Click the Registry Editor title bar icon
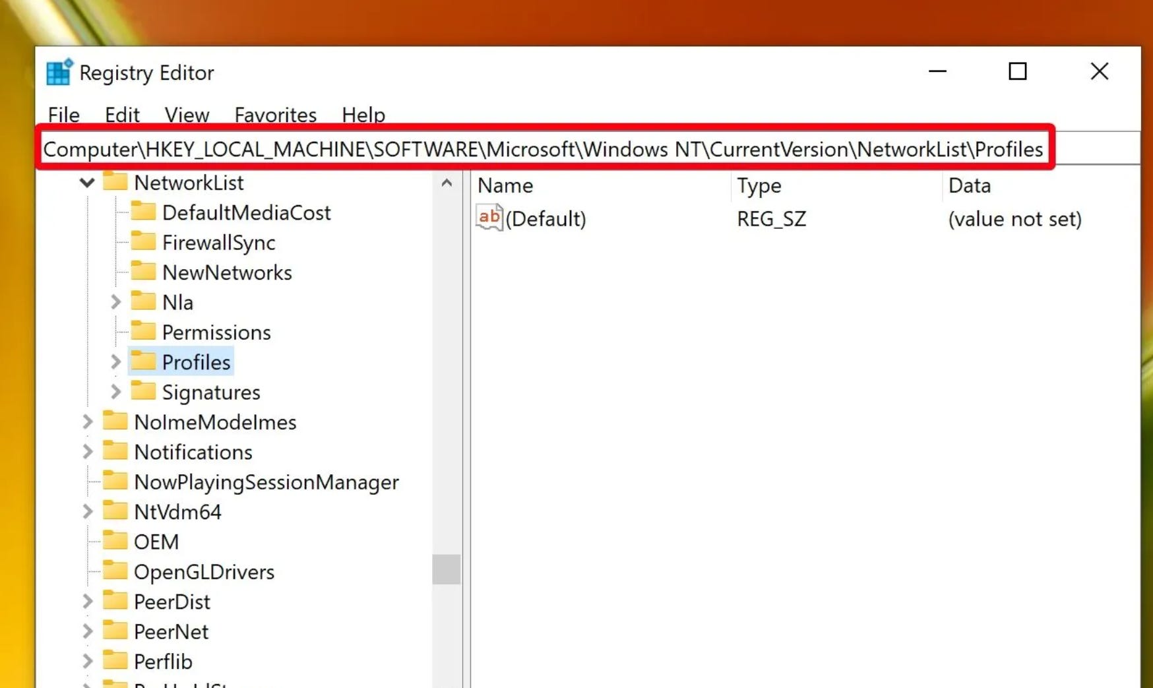 click(x=59, y=72)
